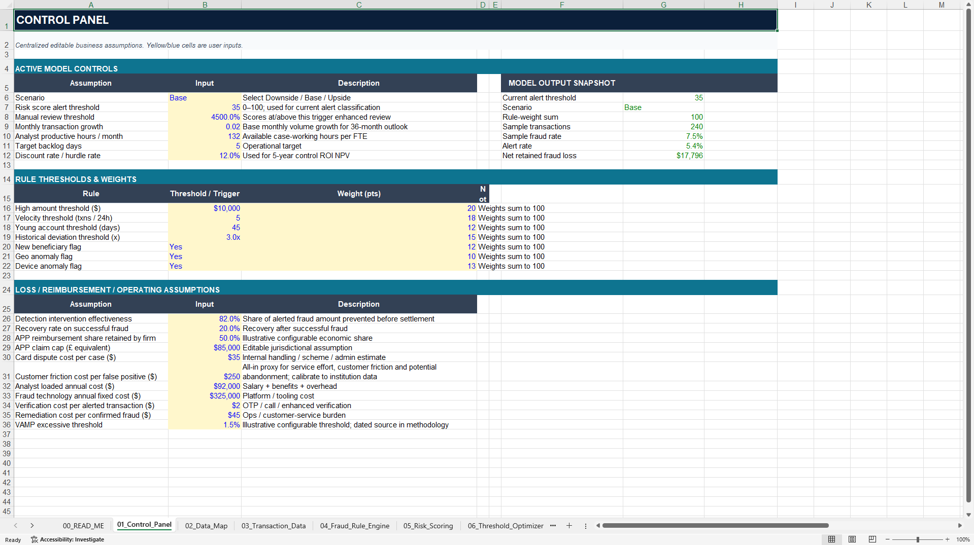Click Detection intervention effectiveness 82.0%
The image size is (974, 545).
click(205, 319)
